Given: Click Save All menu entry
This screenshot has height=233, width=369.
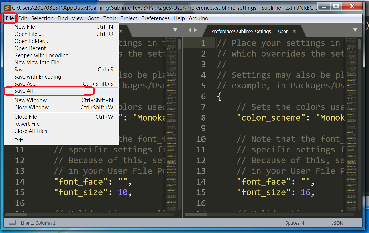Looking at the screenshot, I should tap(61, 91).
